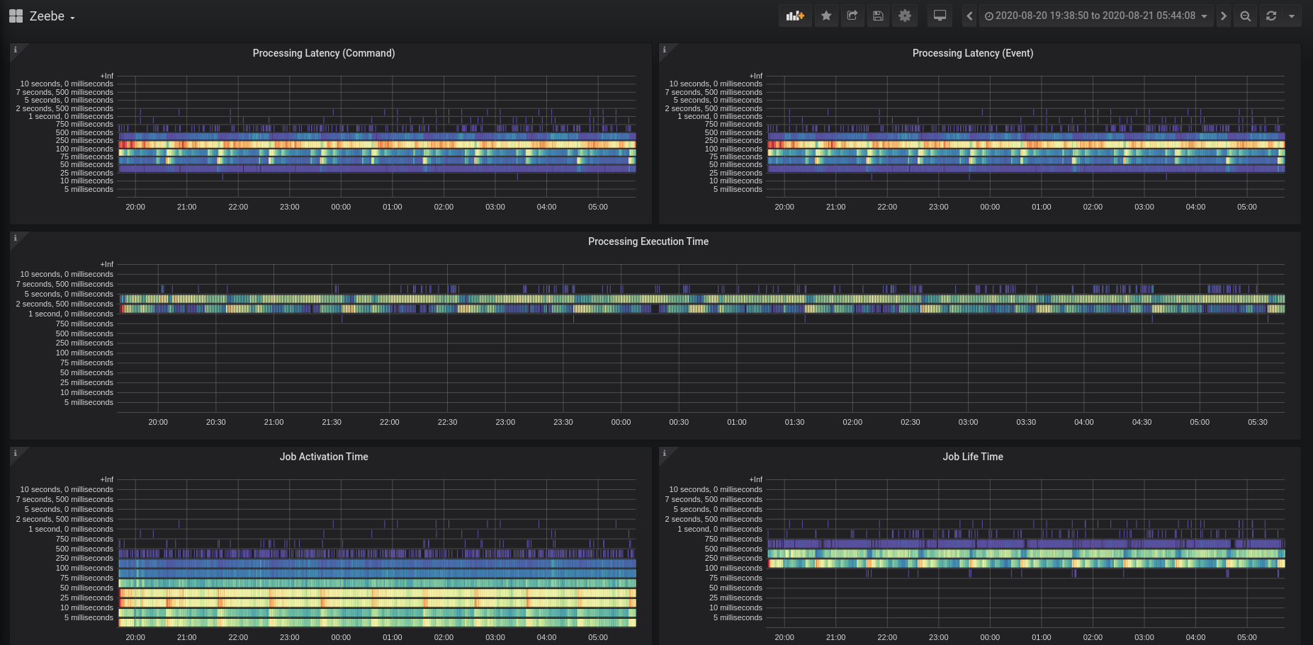1313x645 pixels.
Task: Refresh the dashboard
Action: [1271, 16]
